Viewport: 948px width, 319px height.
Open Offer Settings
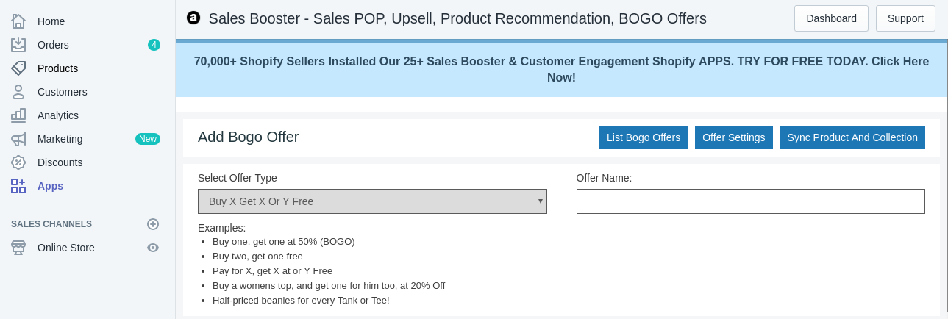(x=734, y=137)
